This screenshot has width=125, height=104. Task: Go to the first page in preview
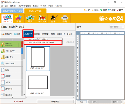(89, 102)
